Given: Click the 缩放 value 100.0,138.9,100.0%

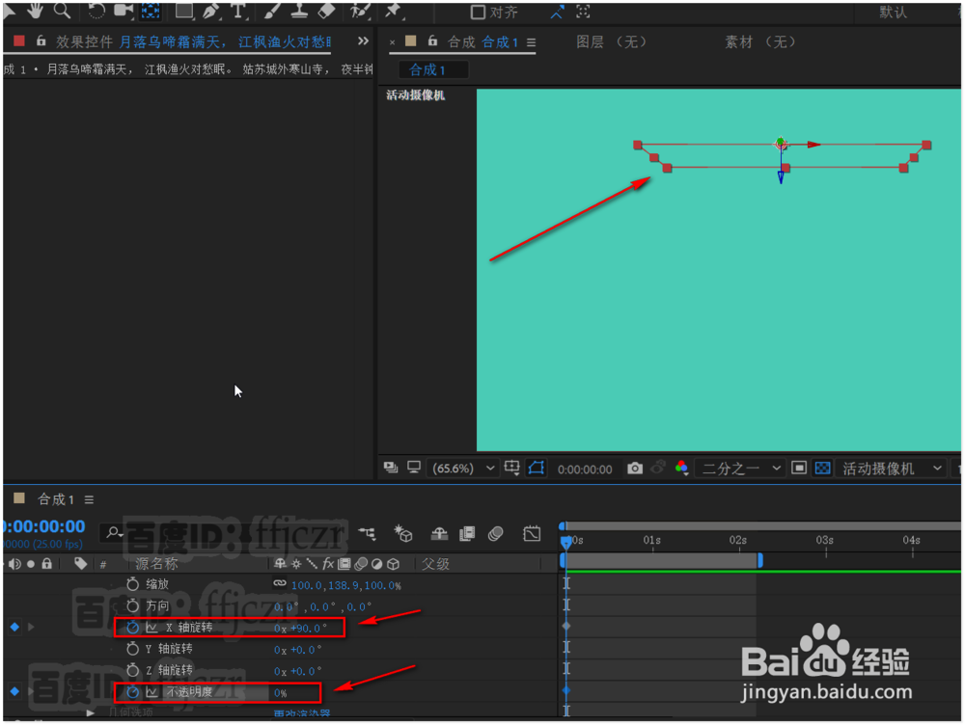Looking at the screenshot, I should point(345,585).
